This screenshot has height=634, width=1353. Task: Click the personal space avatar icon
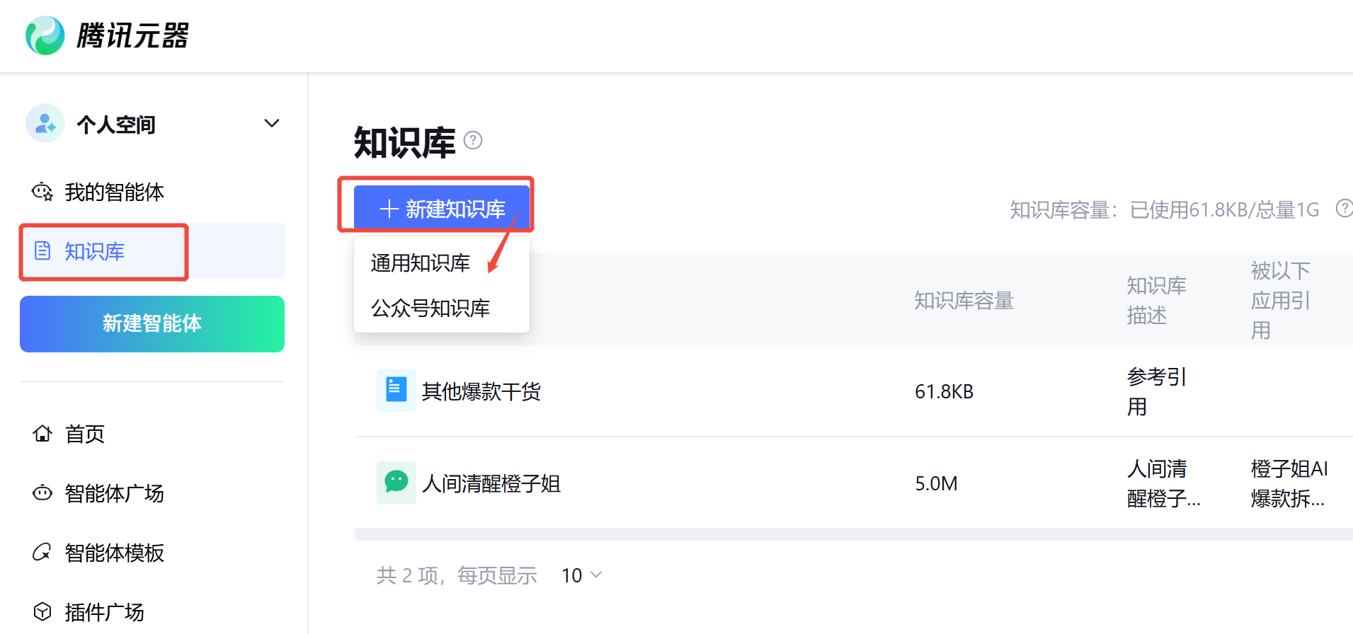(x=45, y=124)
